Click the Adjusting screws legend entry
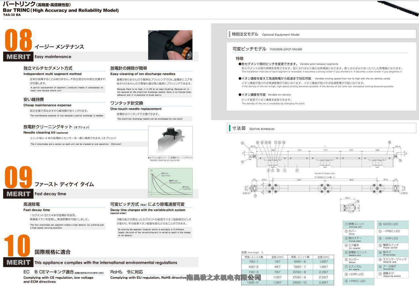 (x=392, y=274)
